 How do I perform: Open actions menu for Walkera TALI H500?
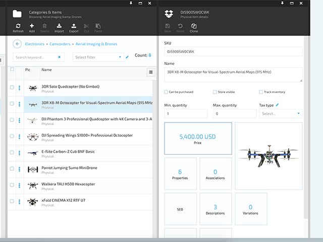(19, 186)
